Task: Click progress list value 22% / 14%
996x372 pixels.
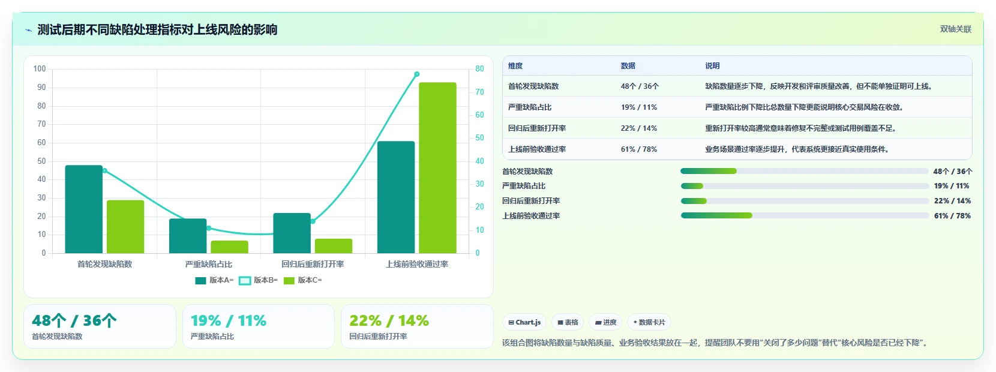Action: [952, 201]
